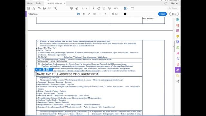Open the Sign option with the pen icon

pyautogui.click(x=115, y=14)
